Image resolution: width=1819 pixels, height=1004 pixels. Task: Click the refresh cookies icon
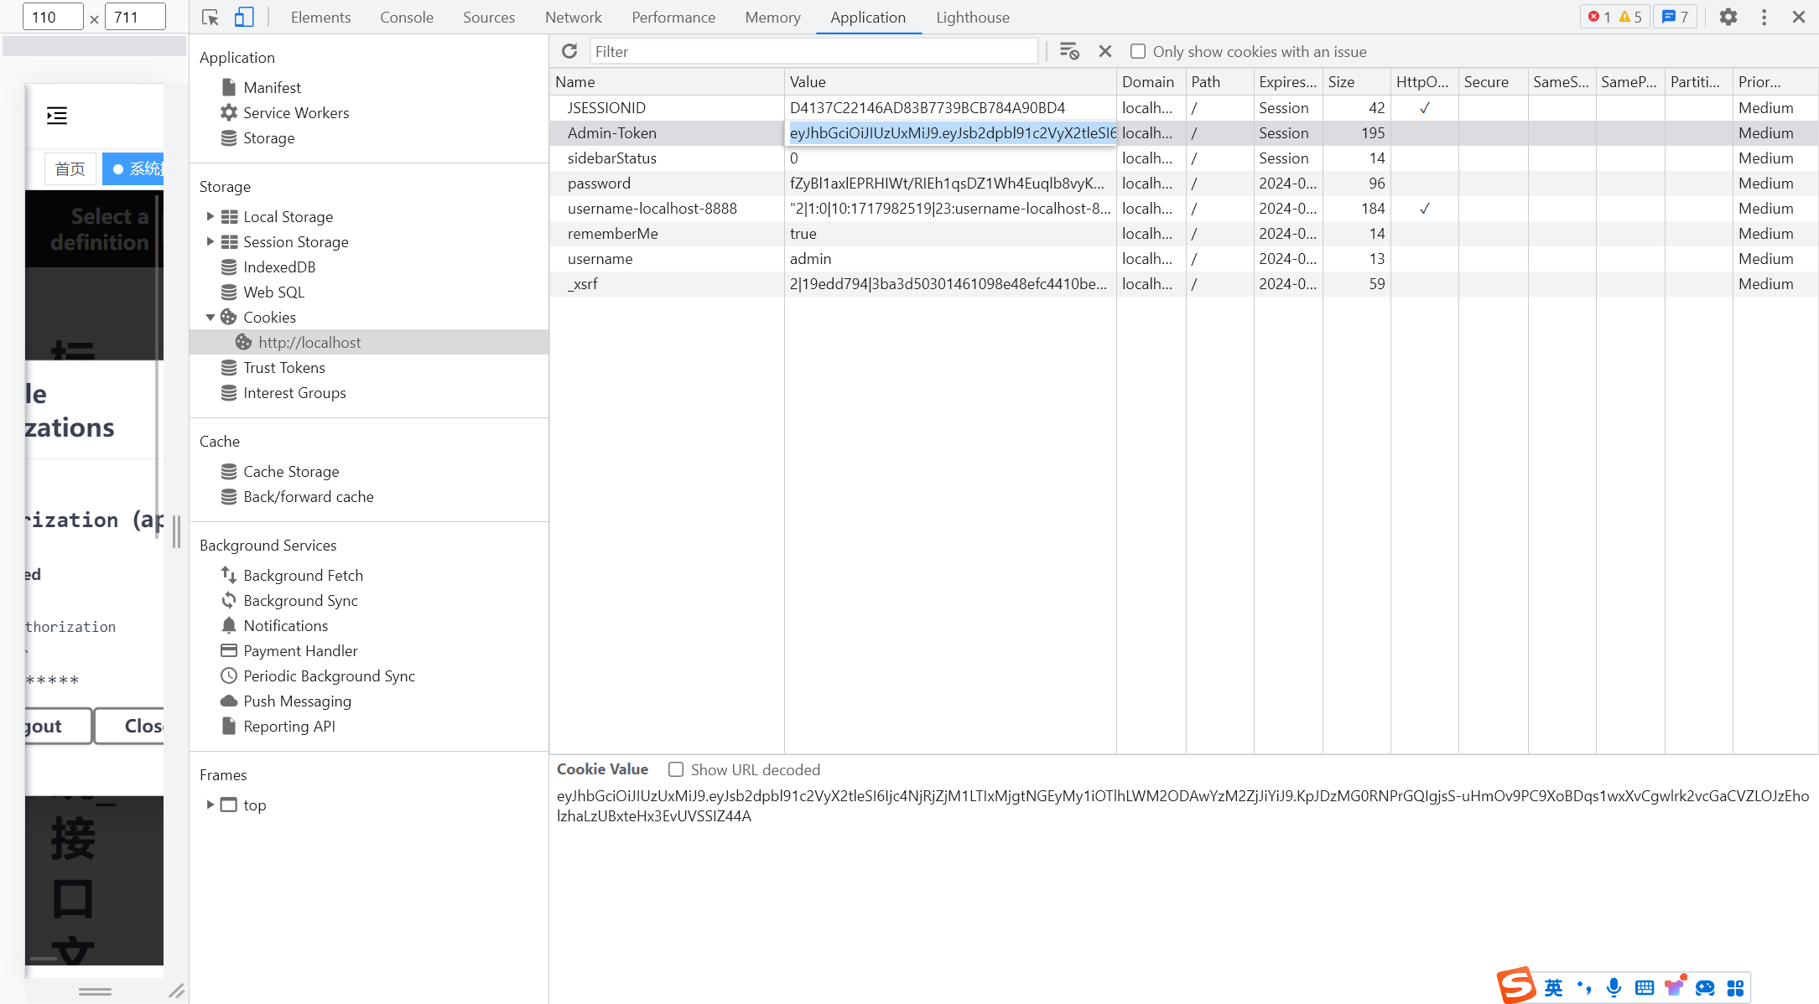tap(569, 51)
